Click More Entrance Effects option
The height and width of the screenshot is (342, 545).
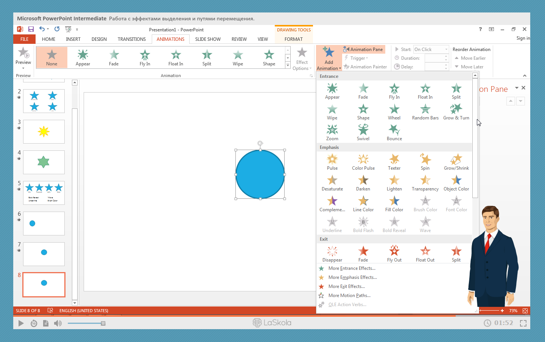click(x=352, y=268)
